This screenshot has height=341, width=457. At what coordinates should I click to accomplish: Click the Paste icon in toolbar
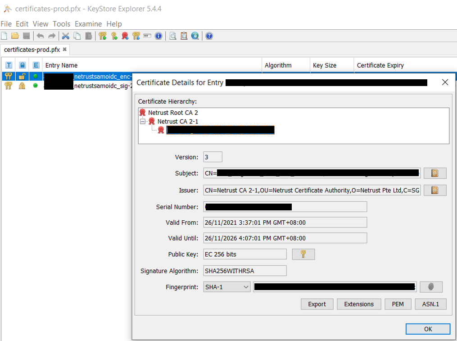point(88,36)
